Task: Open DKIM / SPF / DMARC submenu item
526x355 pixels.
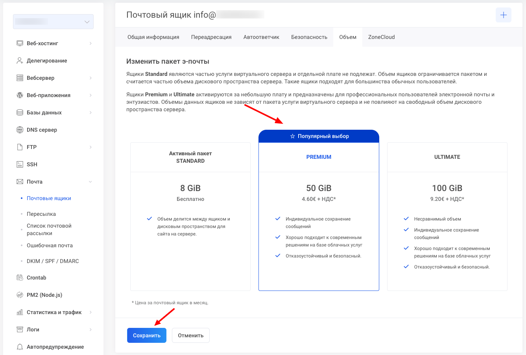Action: (53, 261)
